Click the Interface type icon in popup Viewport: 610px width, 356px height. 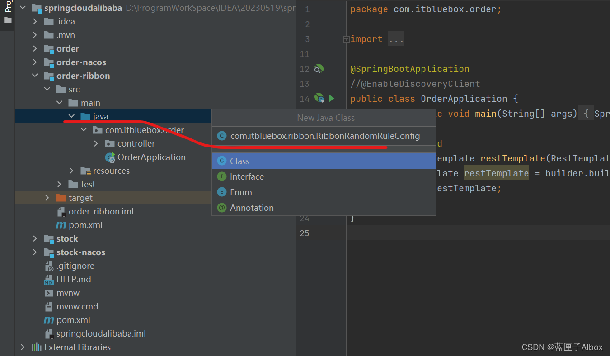click(x=221, y=176)
